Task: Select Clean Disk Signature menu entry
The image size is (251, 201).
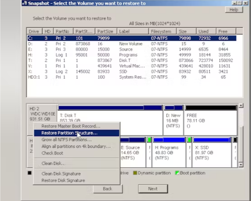Action: coord(61,174)
